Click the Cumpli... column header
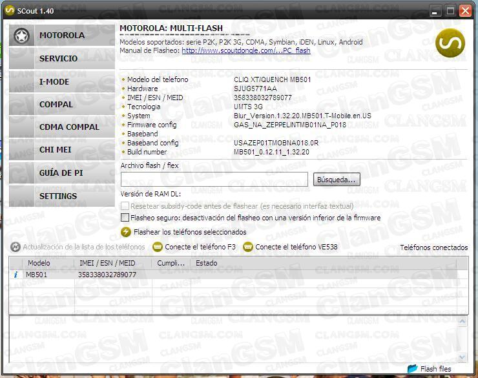478x378 pixels. (171, 263)
